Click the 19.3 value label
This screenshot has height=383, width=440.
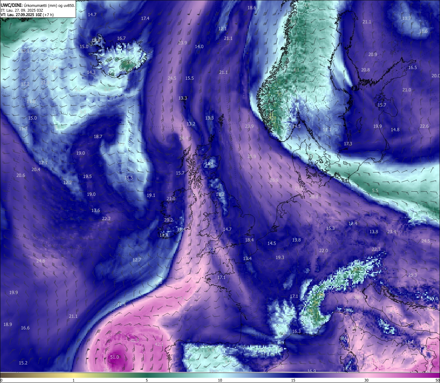coord(280,258)
